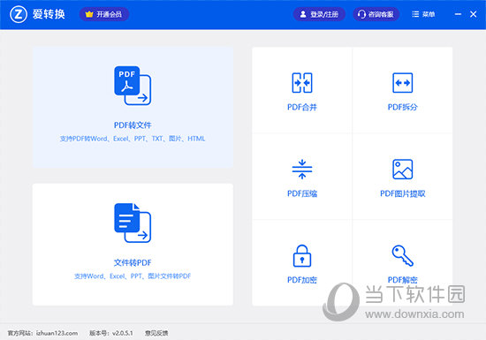Screen dimensions: 486x340
Task: Select the 文件转PDF document icon
Action: (133, 223)
